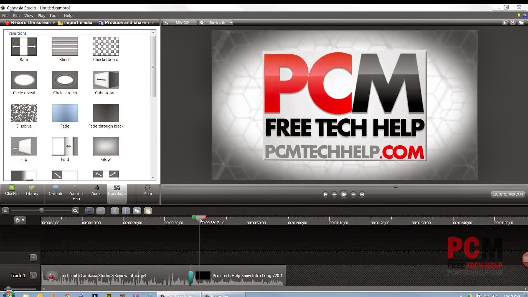The height and width of the screenshot is (297, 528).
Task: Open the Tools menu
Action: coord(54,16)
